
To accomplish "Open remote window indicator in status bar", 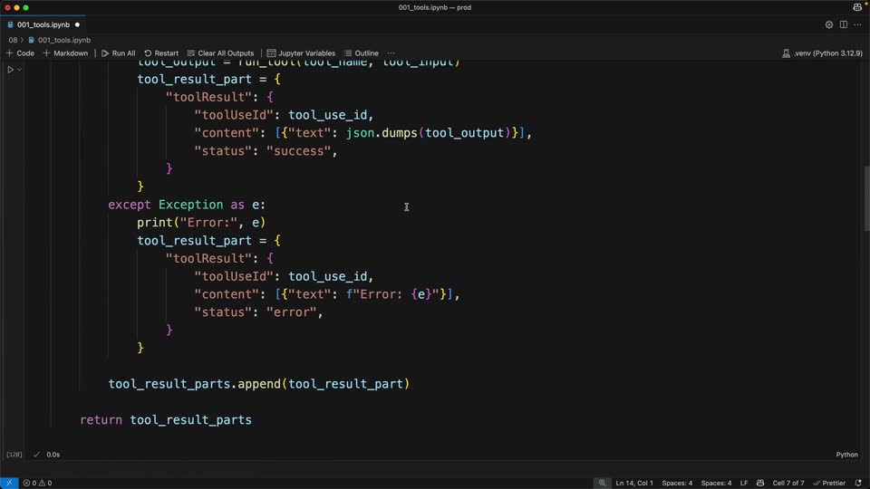I will pos(9,483).
